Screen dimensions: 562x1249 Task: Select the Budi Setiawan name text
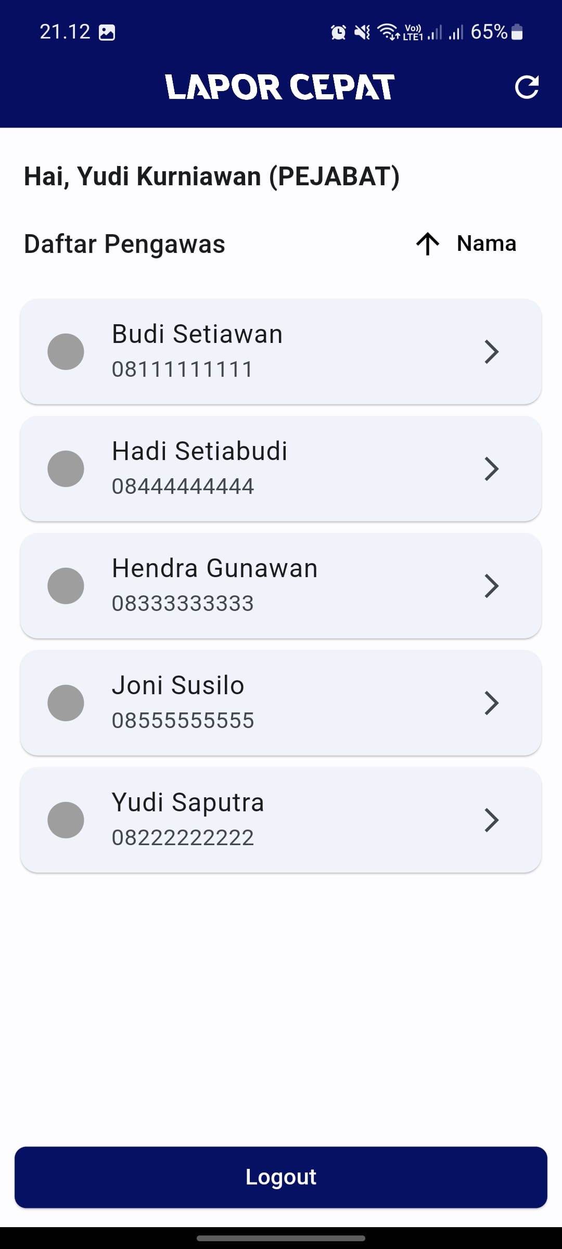tap(197, 334)
